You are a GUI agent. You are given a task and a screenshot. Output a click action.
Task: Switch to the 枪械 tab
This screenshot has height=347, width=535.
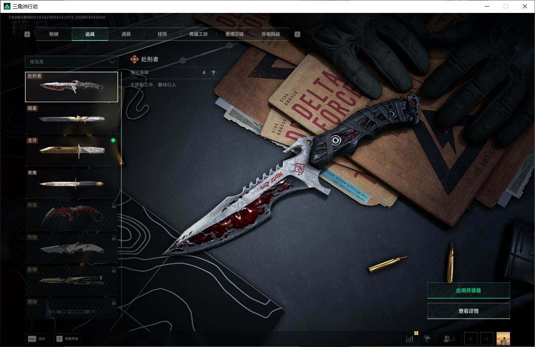54,34
